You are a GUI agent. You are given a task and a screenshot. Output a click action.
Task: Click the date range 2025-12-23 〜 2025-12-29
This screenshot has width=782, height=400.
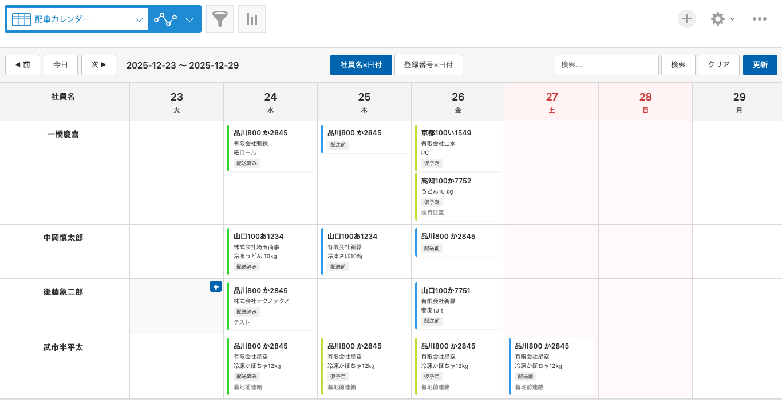183,65
